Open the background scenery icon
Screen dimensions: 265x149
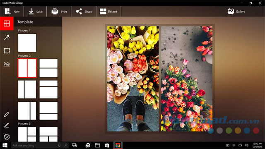click(7, 64)
